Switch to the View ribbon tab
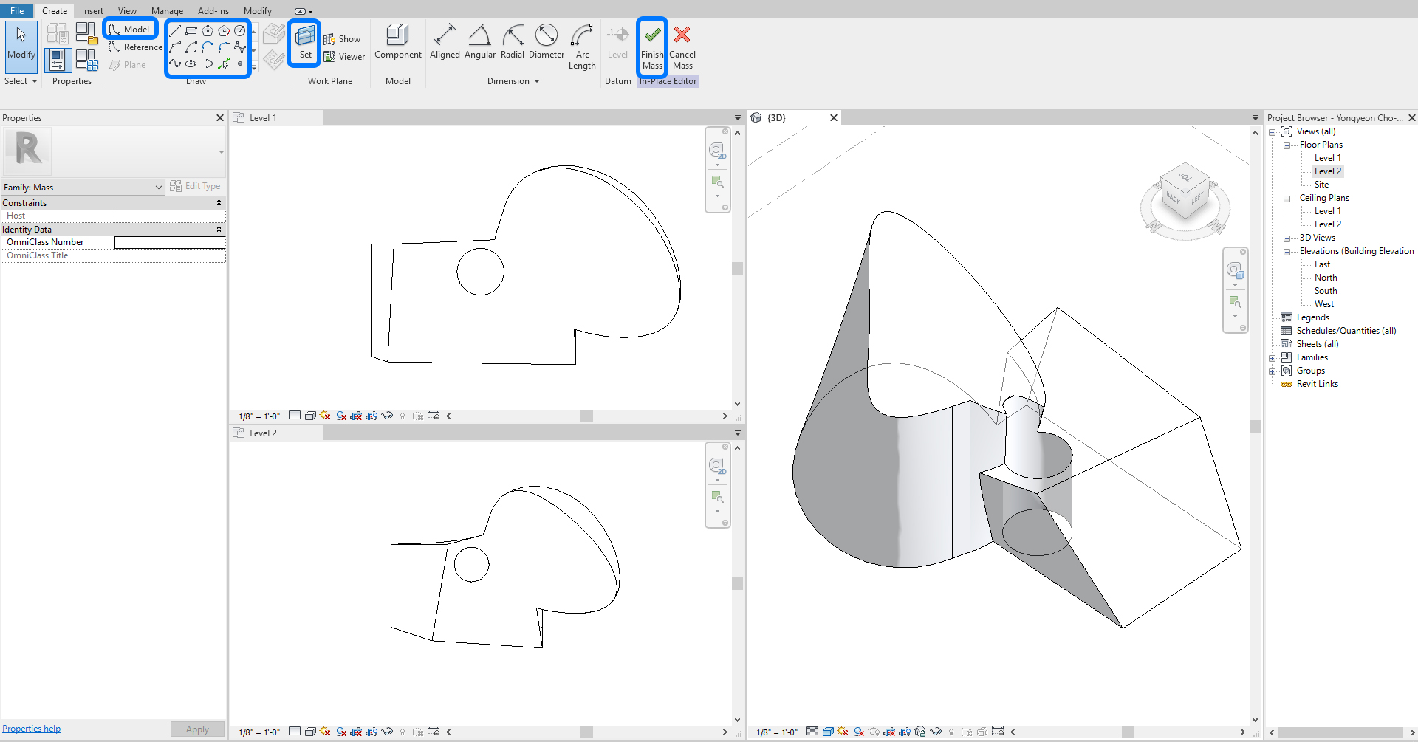Viewport: 1418px width, 742px height. (x=127, y=10)
